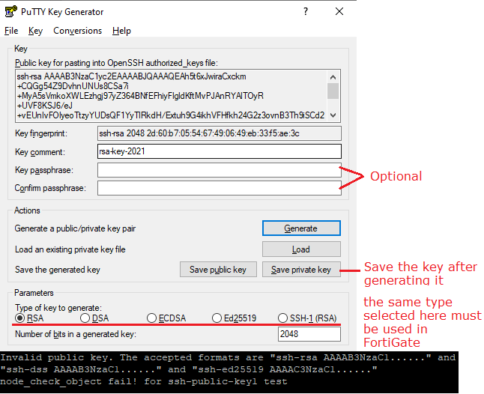
Task: Click the public key scroll up arrow
Action: 333,77
